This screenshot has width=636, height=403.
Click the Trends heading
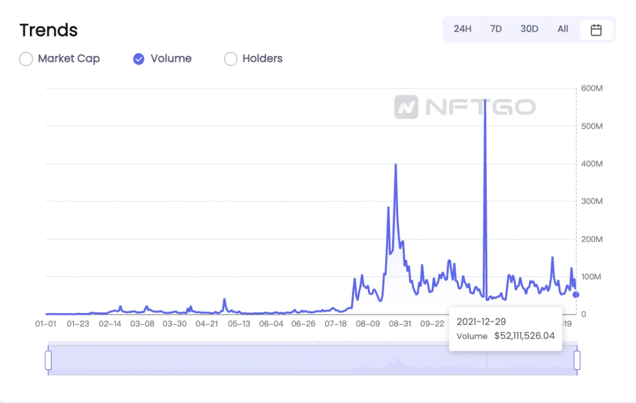(49, 31)
